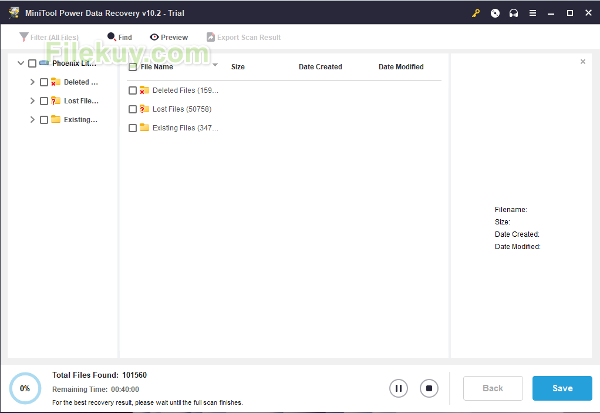Expand the Existing tree node

32,119
